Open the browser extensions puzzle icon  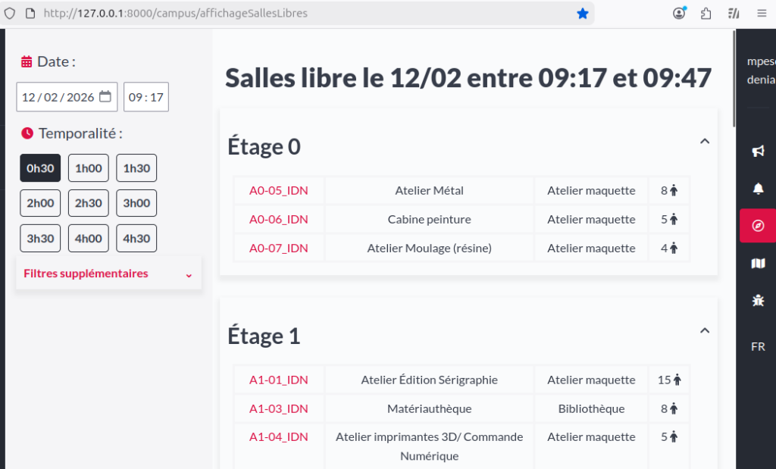tap(706, 14)
